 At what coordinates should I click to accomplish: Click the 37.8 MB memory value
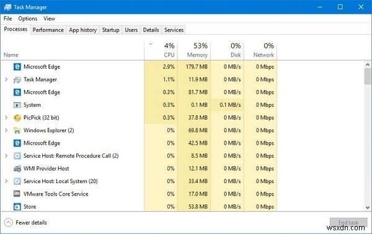[198, 117]
